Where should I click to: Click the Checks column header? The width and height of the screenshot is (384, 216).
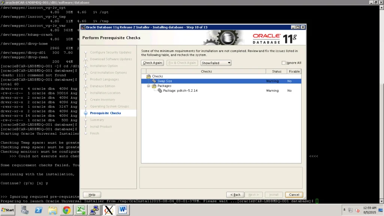[206, 72]
